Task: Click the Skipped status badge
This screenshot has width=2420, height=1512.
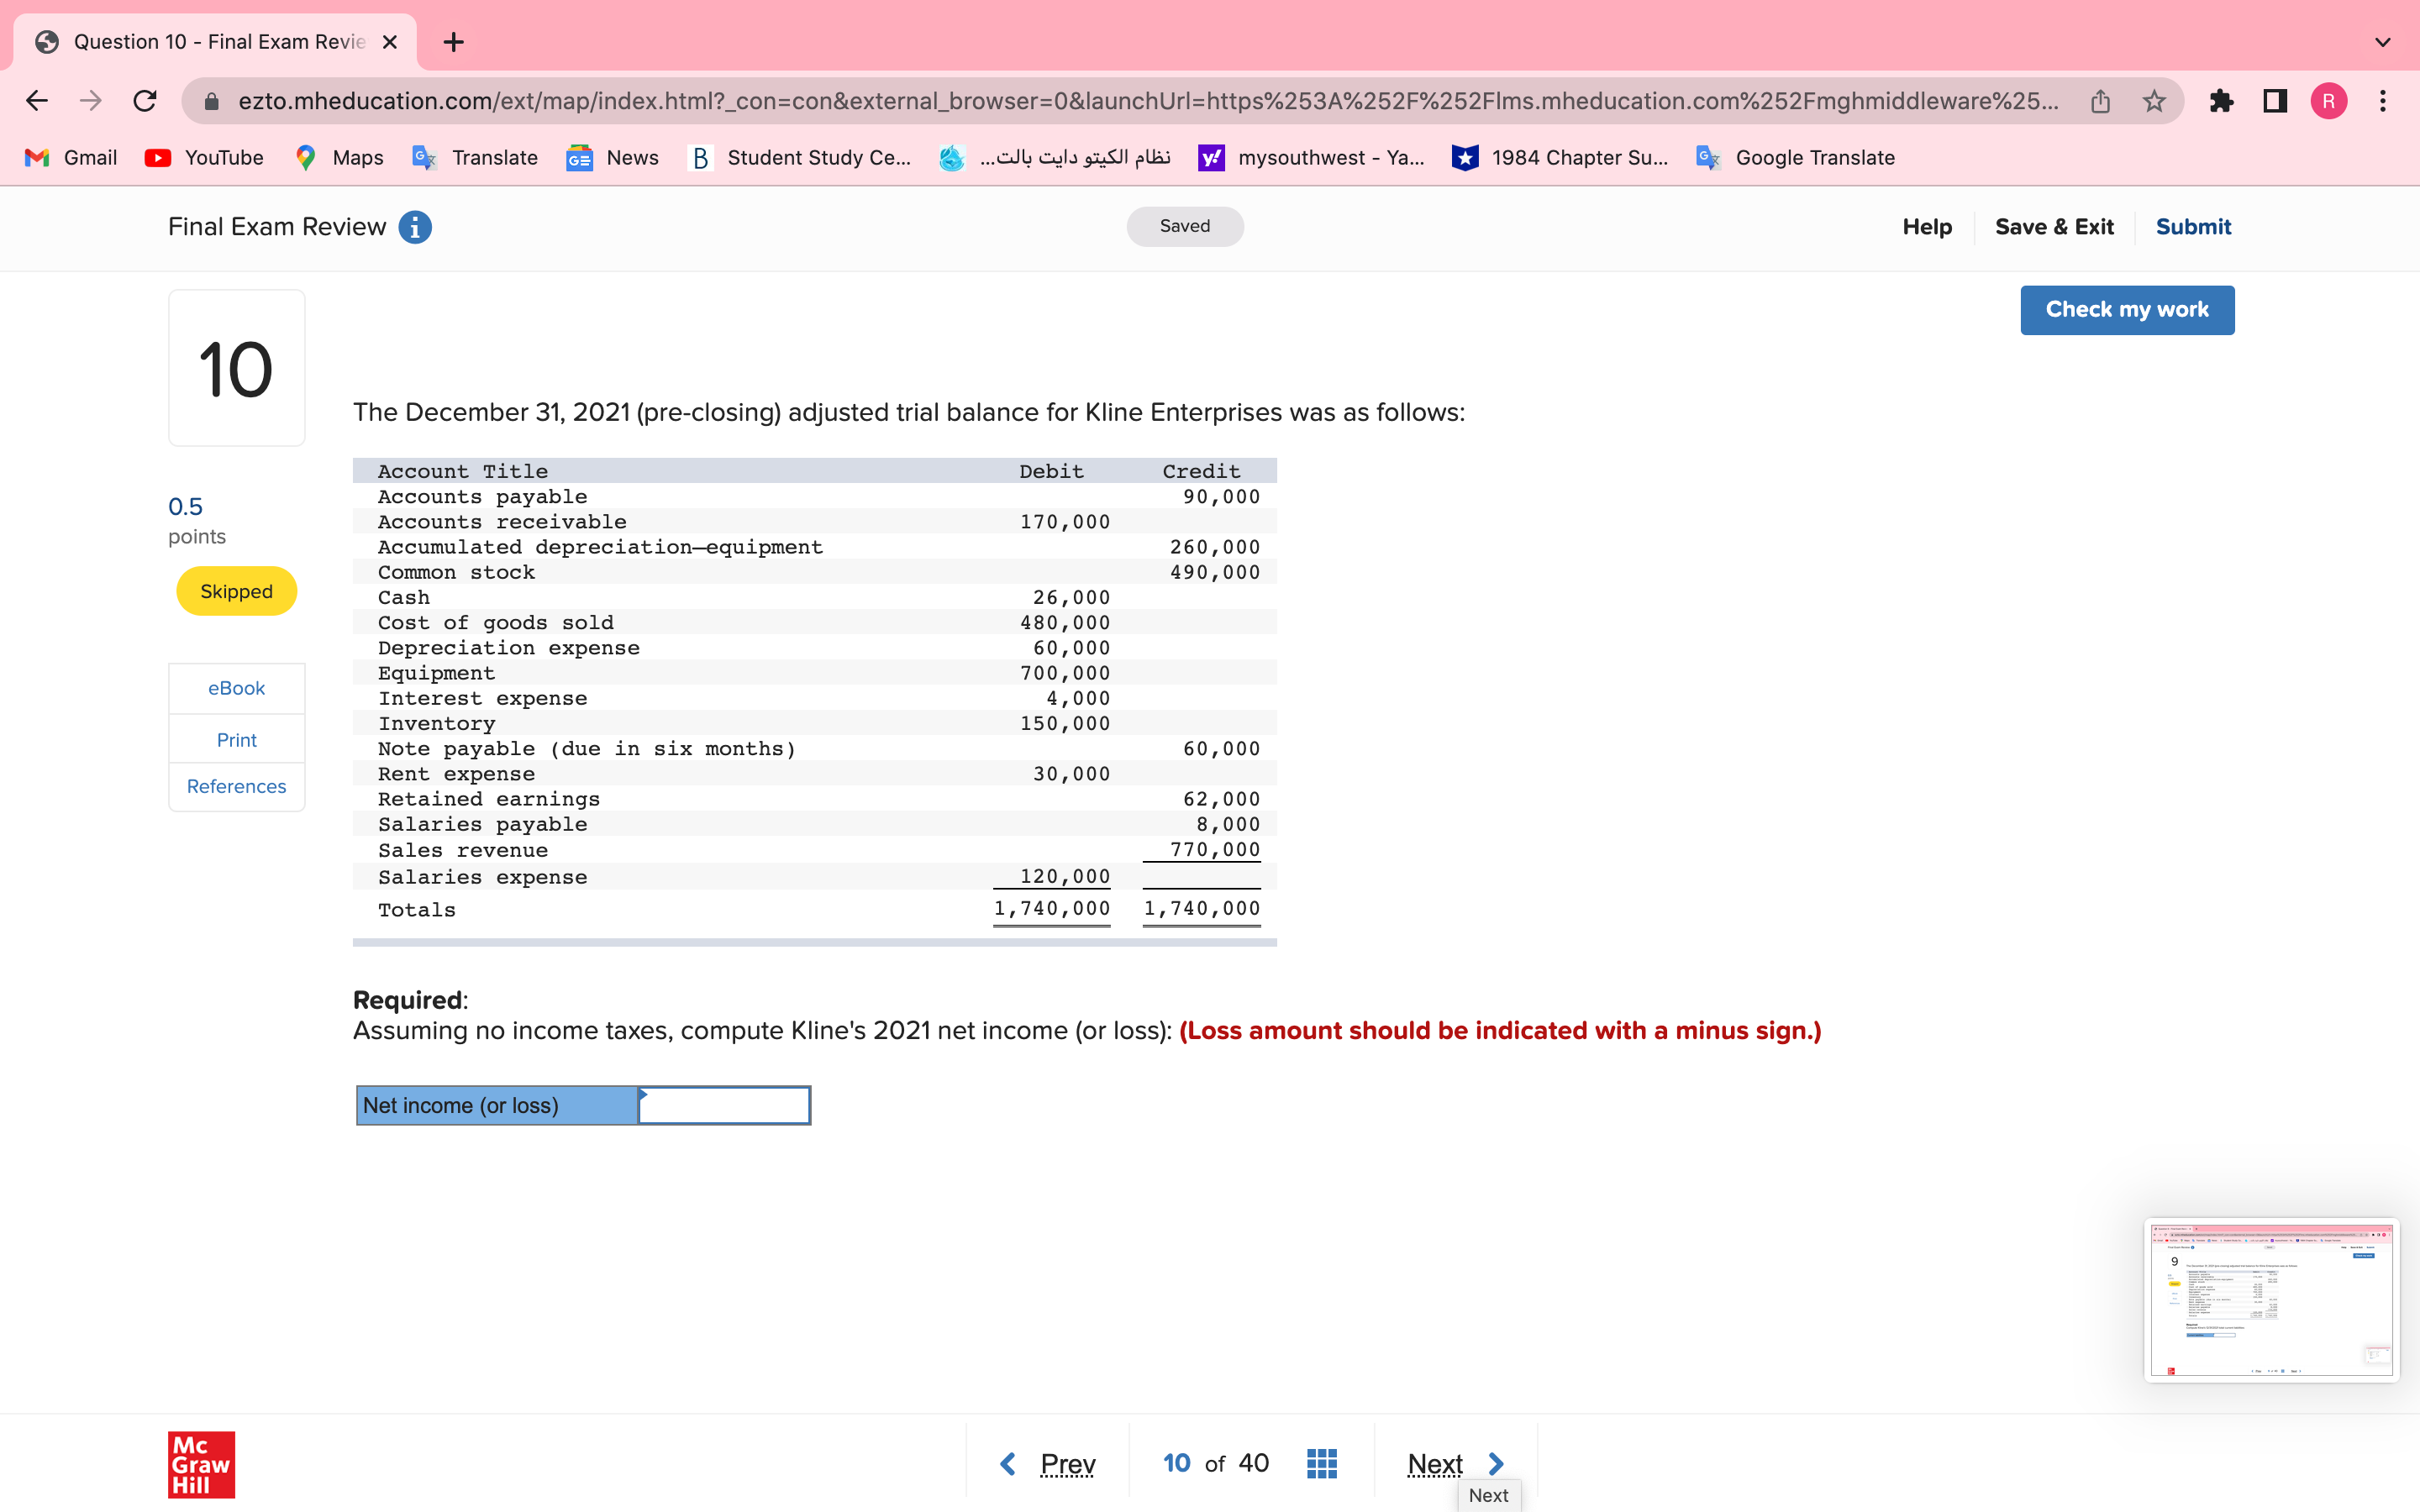Action: tap(236, 590)
